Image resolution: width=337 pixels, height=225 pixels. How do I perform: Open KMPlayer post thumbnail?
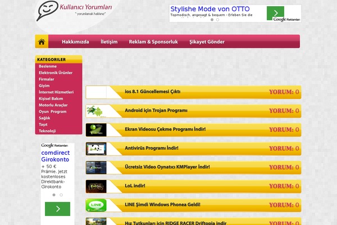(x=96, y=168)
